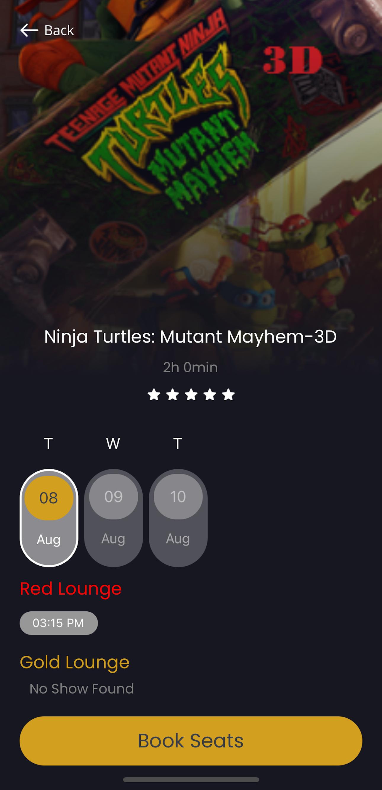382x790 pixels.
Task: Select the 08 Aug date
Action: point(49,518)
